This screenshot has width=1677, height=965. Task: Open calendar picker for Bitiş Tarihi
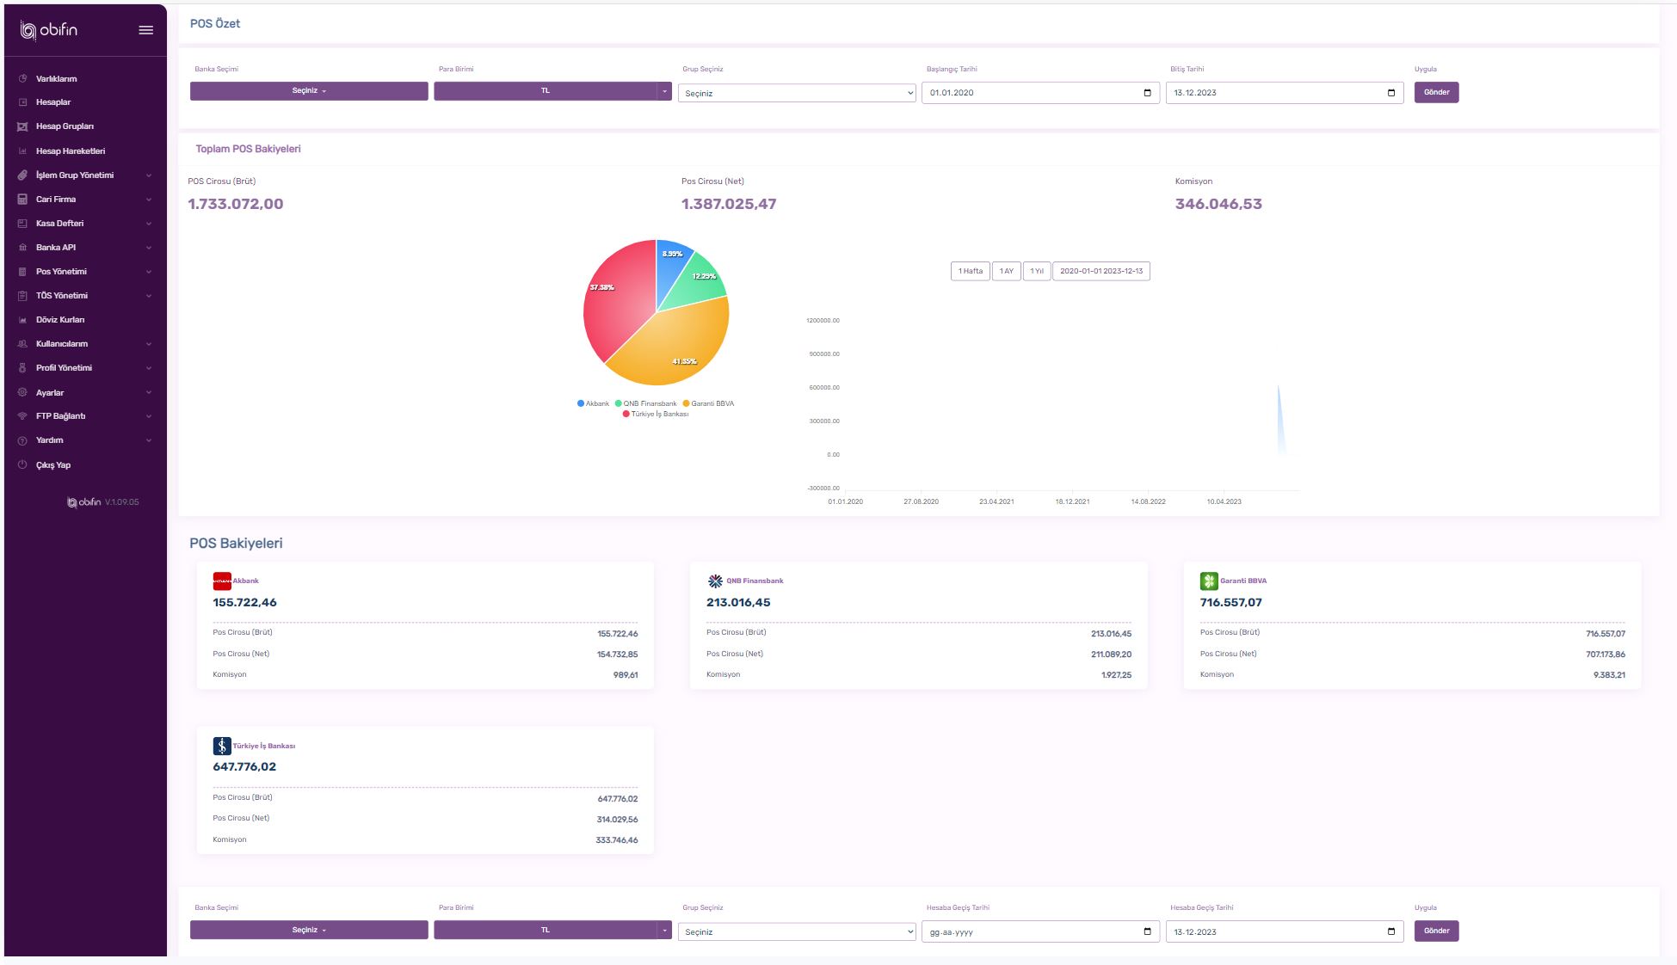pos(1391,93)
